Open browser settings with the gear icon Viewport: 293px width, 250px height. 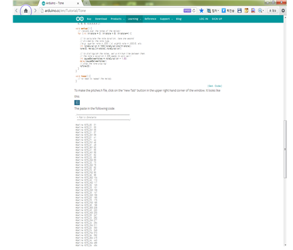[283, 10]
